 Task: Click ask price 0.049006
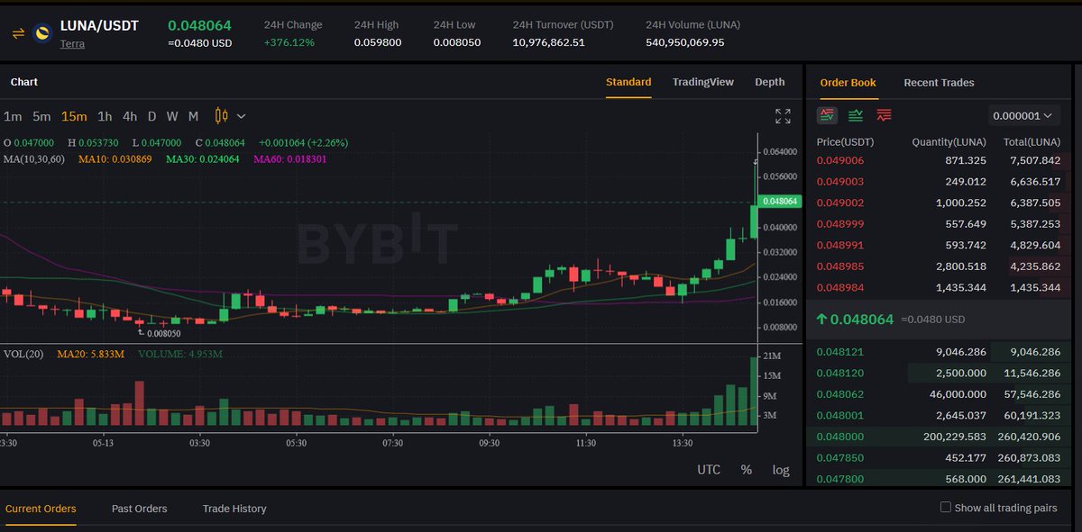pos(839,160)
